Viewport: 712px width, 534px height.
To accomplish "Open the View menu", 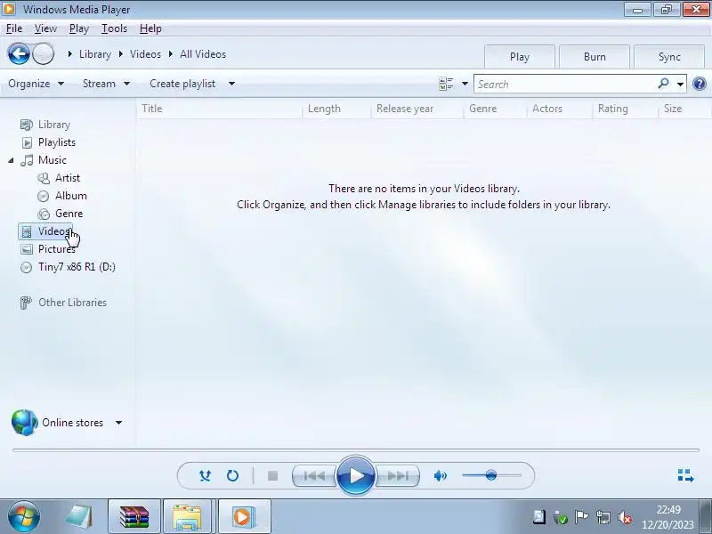I will pyautogui.click(x=45, y=28).
